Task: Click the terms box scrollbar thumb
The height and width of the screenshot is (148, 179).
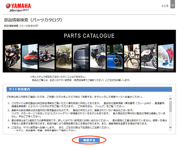Action: pyautogui.click(x=171, y=107)
